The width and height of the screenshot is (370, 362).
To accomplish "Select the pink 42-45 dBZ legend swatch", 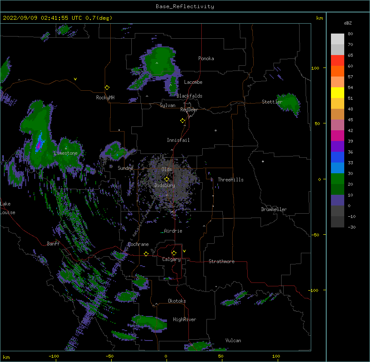I will click(337, 125).
